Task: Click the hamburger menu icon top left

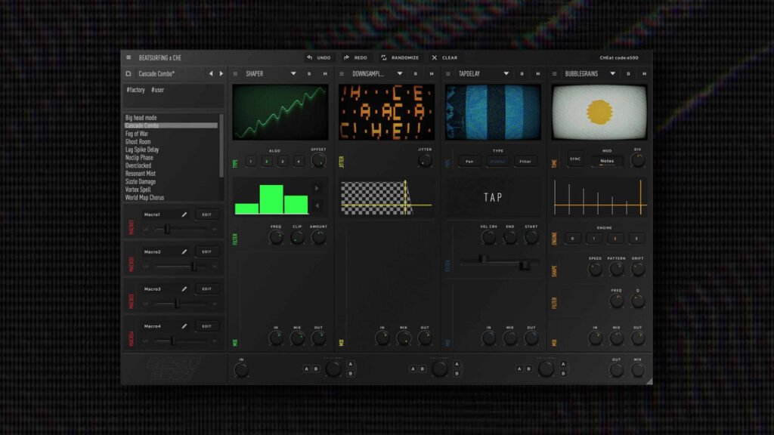Action: 128,57
